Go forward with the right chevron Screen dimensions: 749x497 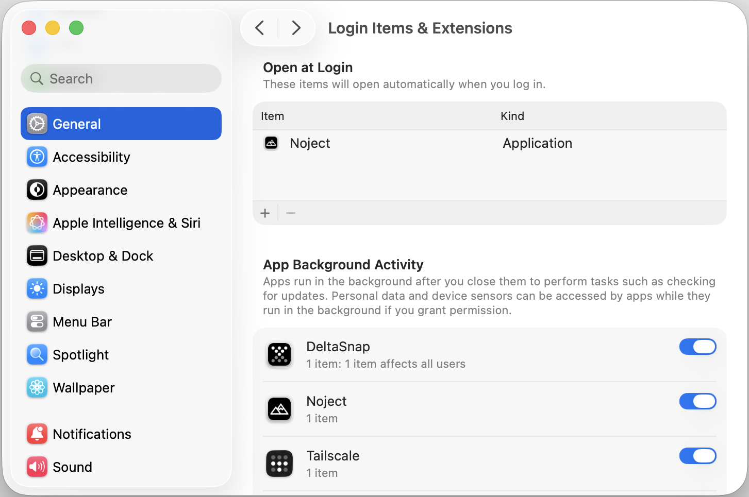coord(296,28)
